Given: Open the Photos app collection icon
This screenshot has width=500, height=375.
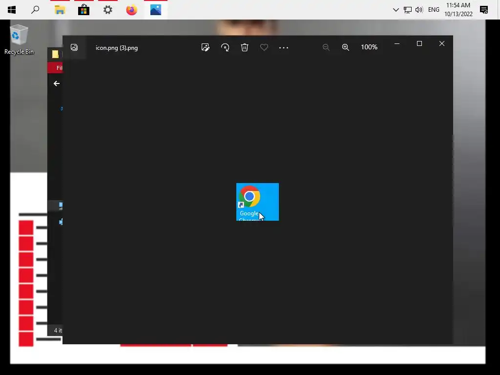Looking at the screenshot, I should click(74, 47).
